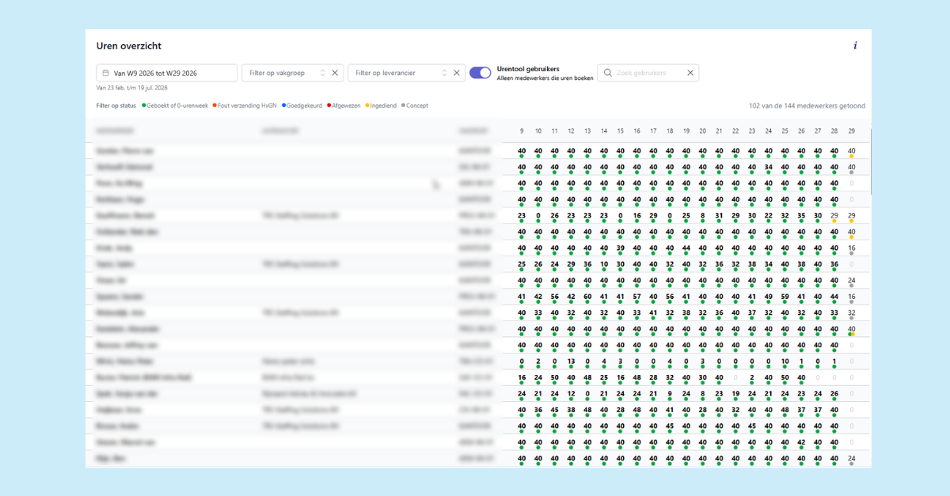Filter on status 'Afgewezen'

click(344, 105)
